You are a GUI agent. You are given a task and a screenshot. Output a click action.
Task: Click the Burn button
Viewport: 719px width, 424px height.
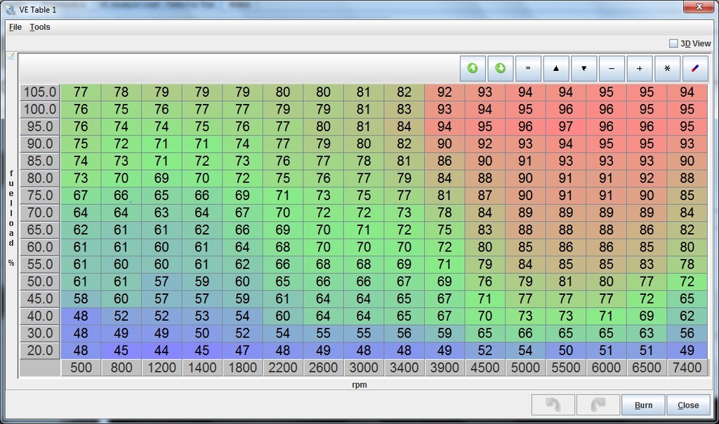(x=643, y=405)
